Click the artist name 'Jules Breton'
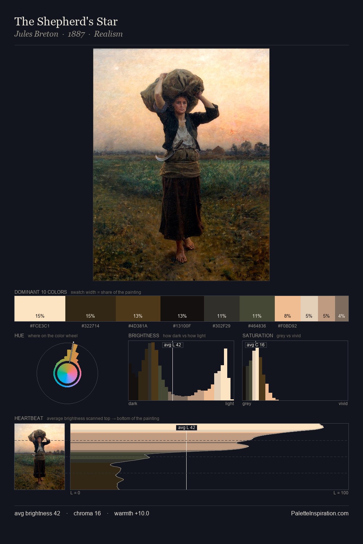This screenshot has height=544, width=363. click(x=36, y=34)
